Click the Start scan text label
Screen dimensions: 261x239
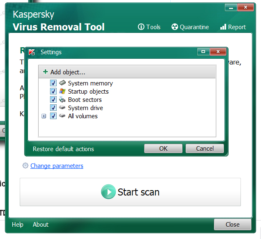point(138,192)
